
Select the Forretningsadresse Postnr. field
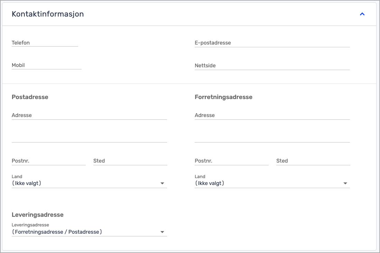(x=231, y=161)
